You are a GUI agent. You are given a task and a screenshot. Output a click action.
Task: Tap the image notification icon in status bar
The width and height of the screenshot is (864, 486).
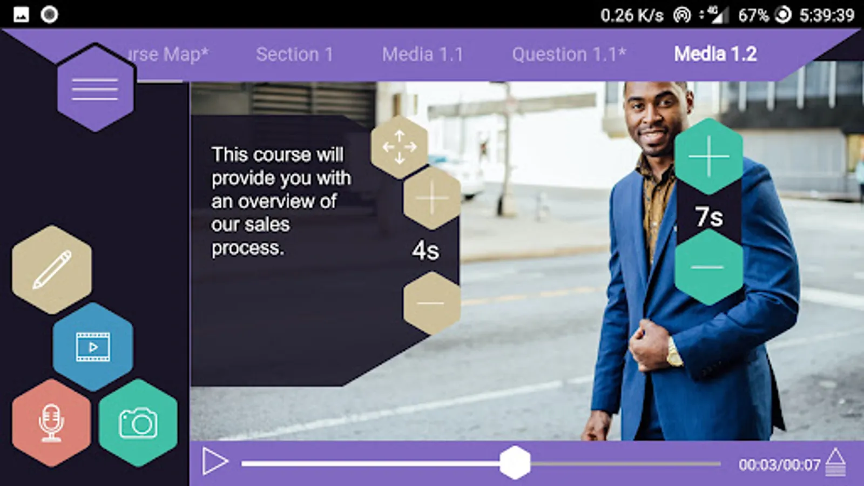pyautogui.click(x=21, y=15)
